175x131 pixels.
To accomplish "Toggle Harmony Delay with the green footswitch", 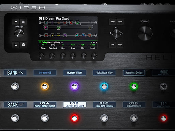I will coord(134,86).
